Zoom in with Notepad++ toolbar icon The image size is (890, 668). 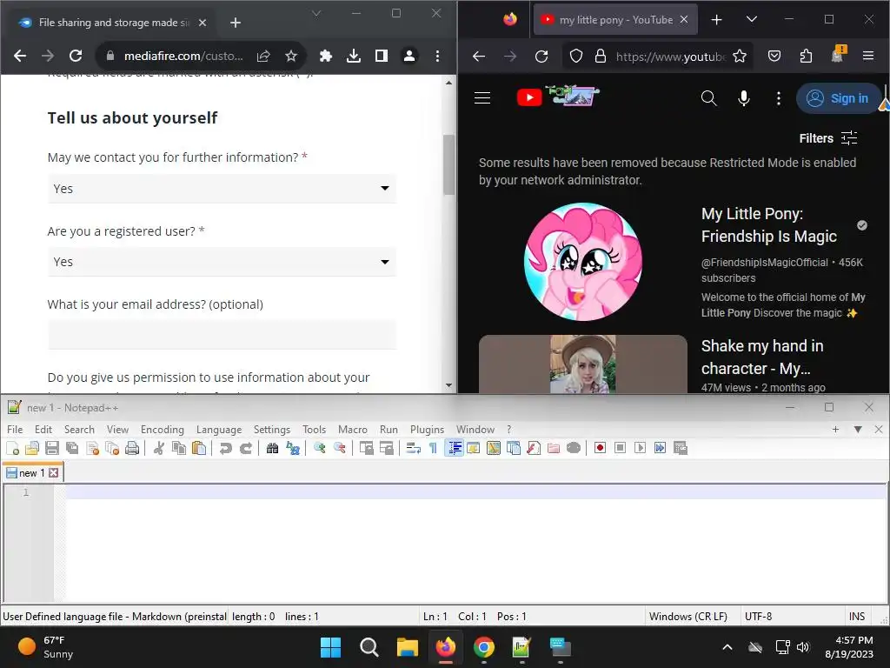point(320,448)
